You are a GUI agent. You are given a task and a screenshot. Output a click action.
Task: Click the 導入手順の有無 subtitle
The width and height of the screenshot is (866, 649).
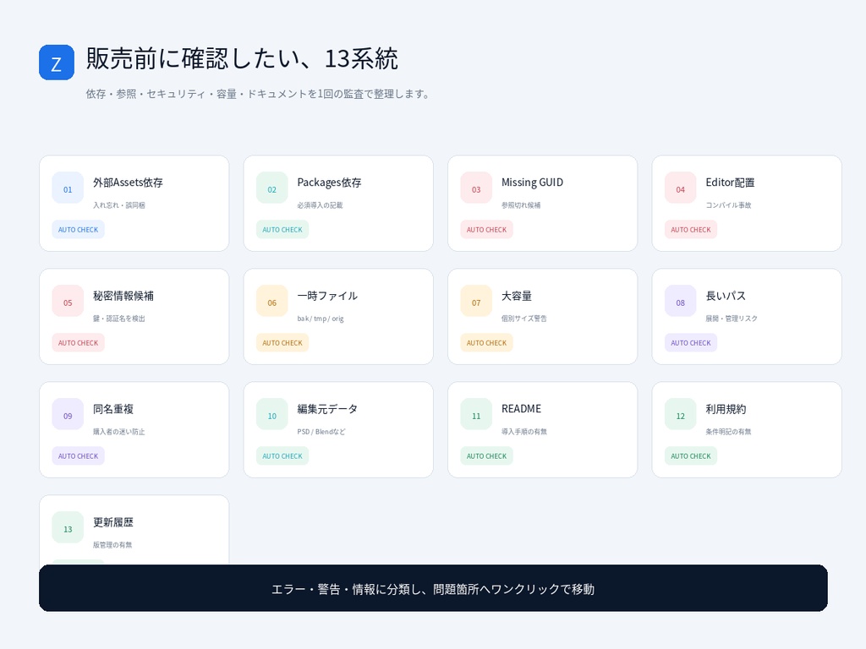[524, 432]
